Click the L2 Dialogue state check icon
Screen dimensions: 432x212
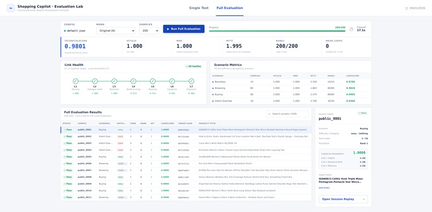point(95,81)
